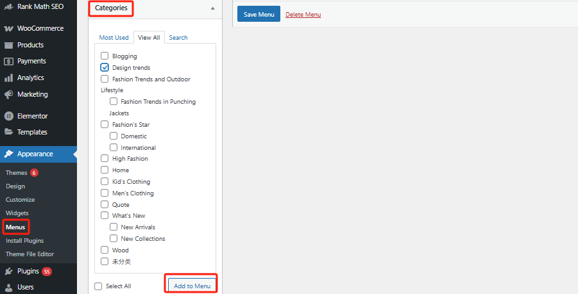This screenshot has width=578, height=294.
Task: Click the Payments icon in sidebar
Action: (x=9, y=61)
